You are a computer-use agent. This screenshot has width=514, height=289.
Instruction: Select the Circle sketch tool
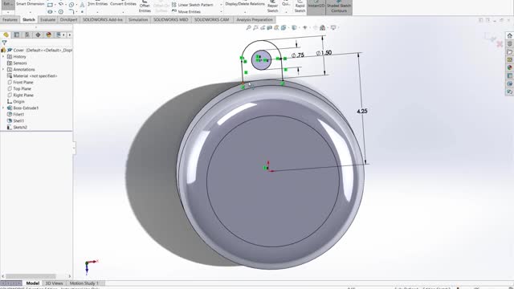tap(71, 5)
